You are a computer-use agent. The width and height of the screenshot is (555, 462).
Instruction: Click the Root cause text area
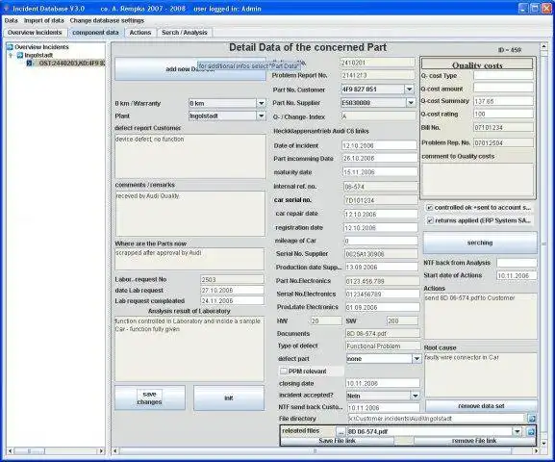[480, 374]
